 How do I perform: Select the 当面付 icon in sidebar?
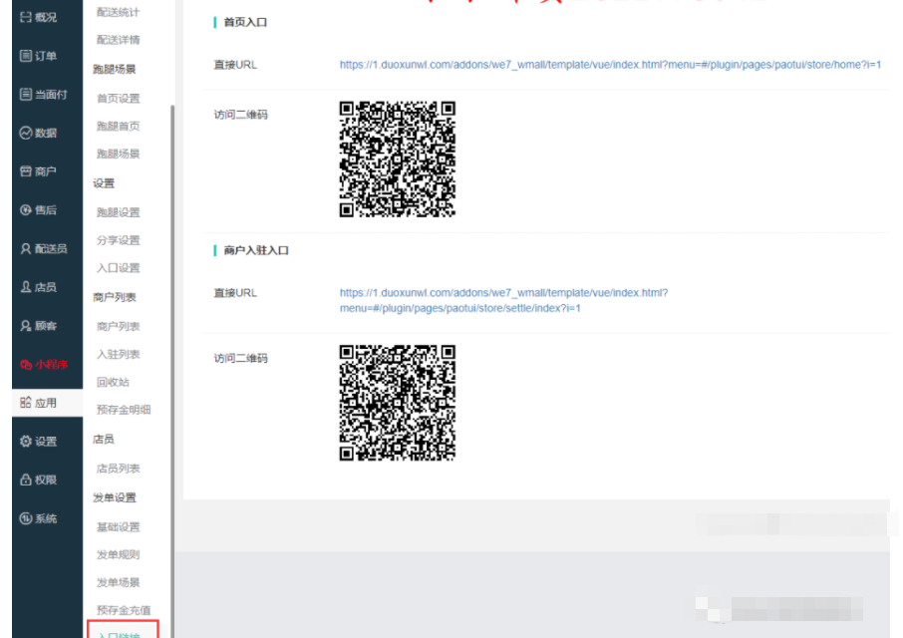(x=26, y=94)
